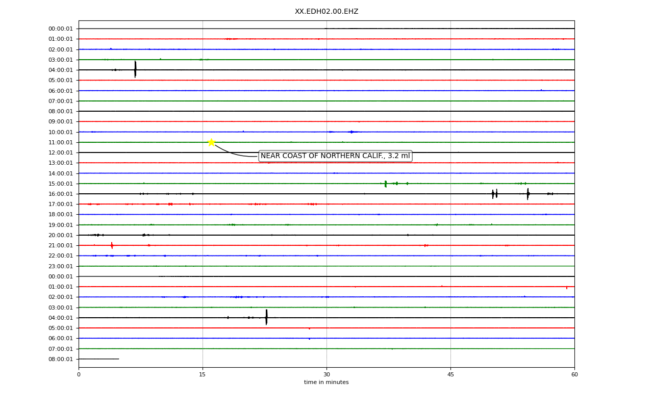653x408 pixels.
Task: Click the short final black trace segment
Action: tap(99, 359)
